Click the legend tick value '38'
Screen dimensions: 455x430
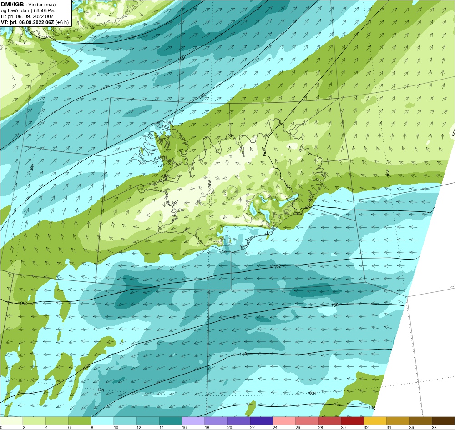[x=434, y=427]
